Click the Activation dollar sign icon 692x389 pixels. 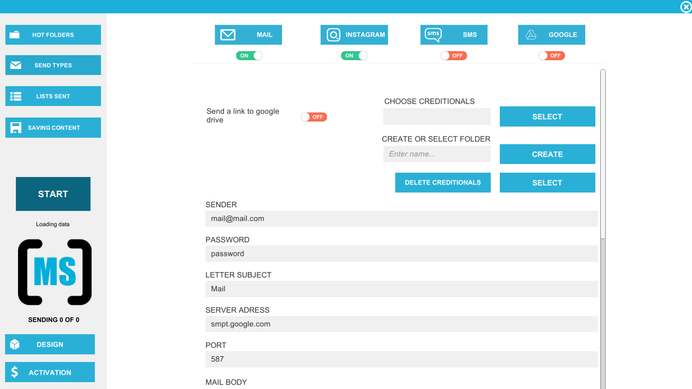14,372
